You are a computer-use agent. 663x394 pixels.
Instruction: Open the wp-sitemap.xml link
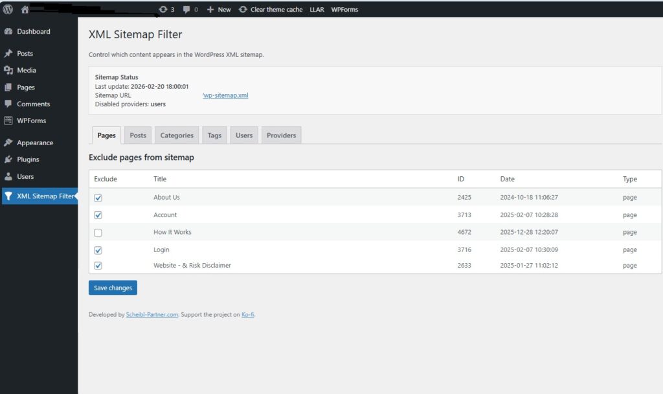click(225, 95)
